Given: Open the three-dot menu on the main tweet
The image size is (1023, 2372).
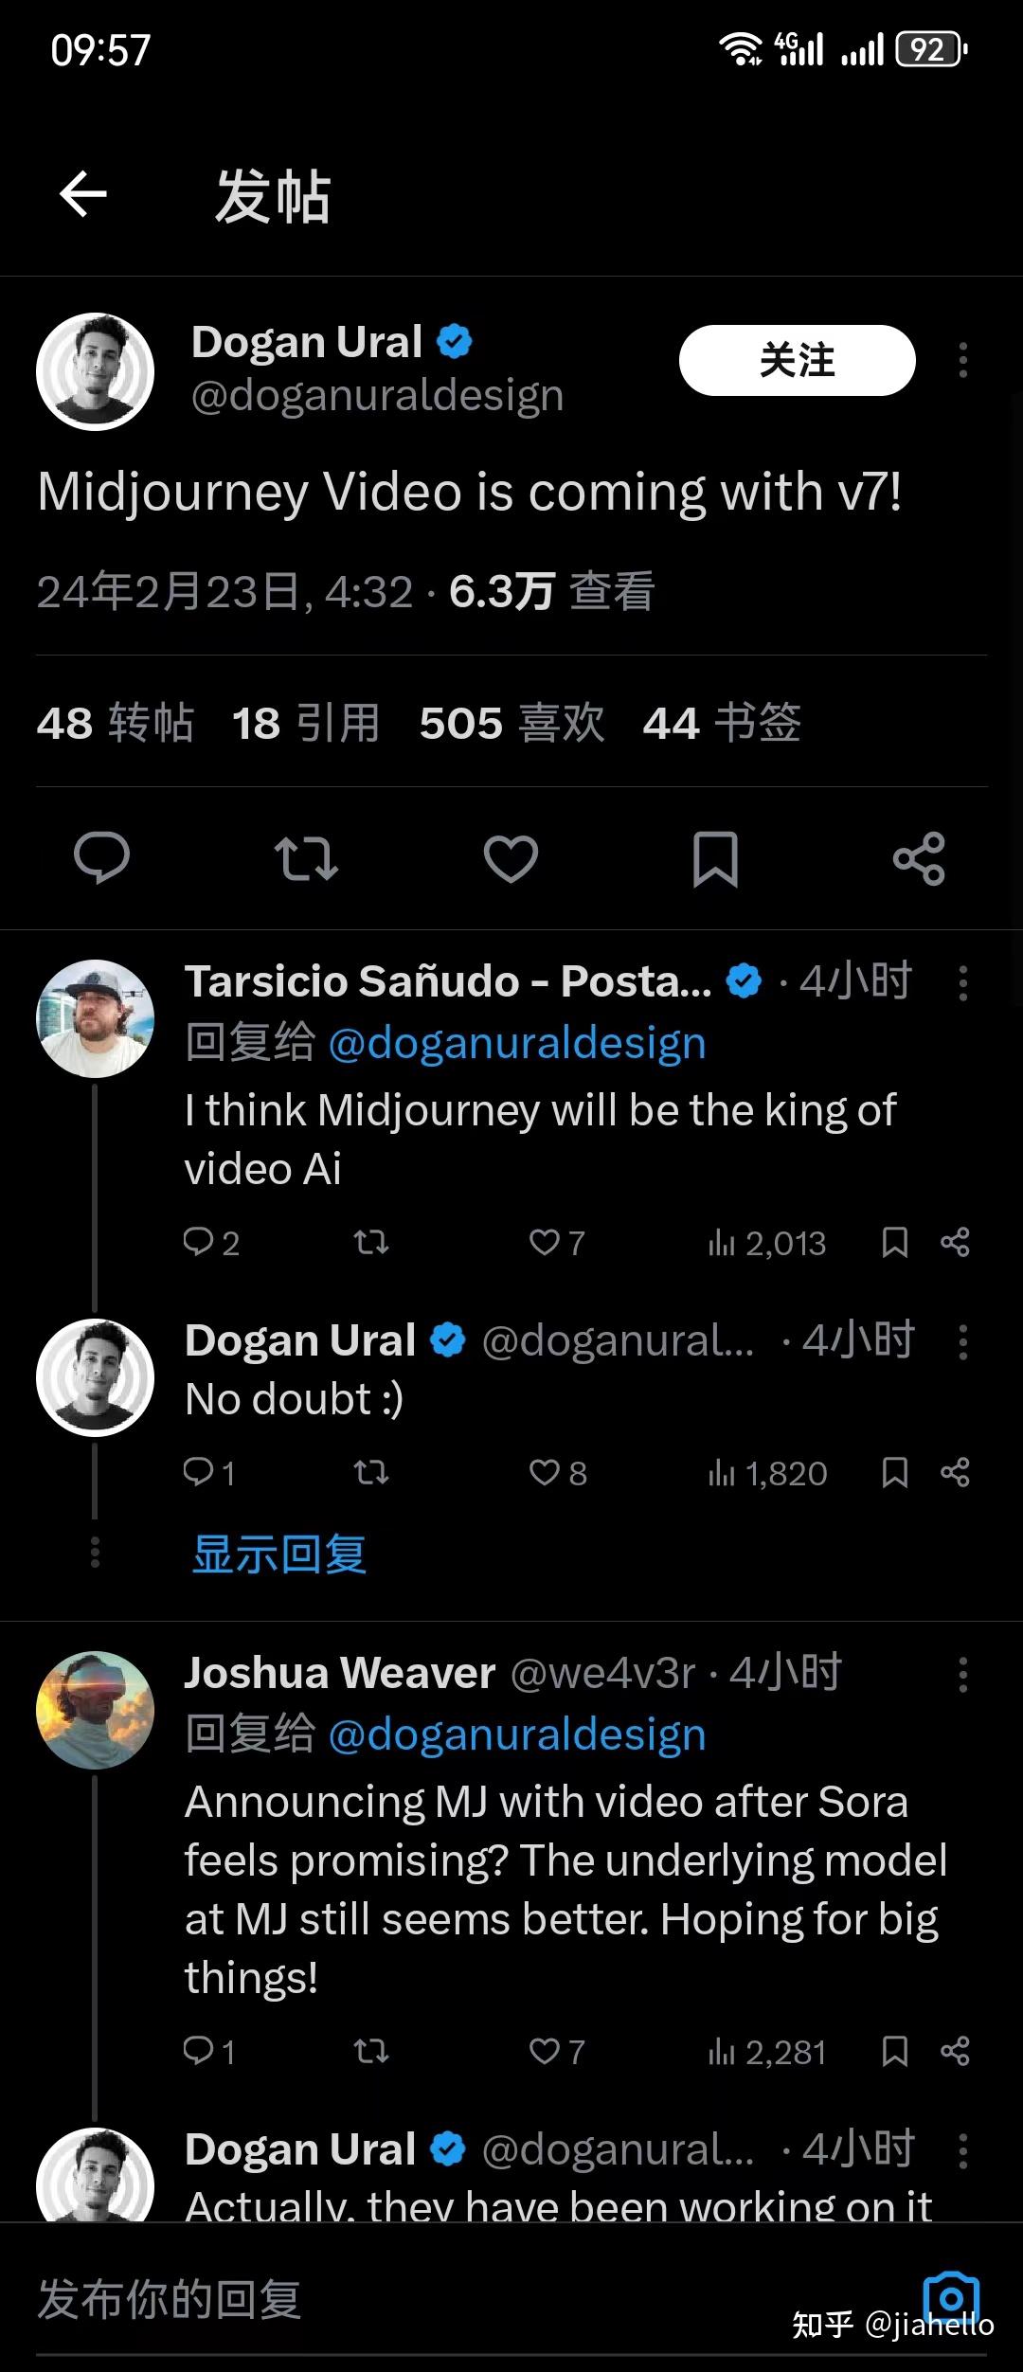Looking at the screenshot, I should pyautogui.click(x=963, y=360).
